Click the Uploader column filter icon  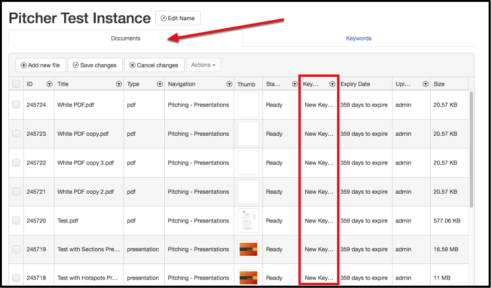point(425,84)
